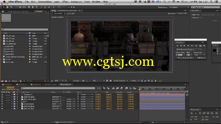Click the Toggle Switches / Modes button
Image resolution: width=221 pixels, height=124 pixels.
64,122
